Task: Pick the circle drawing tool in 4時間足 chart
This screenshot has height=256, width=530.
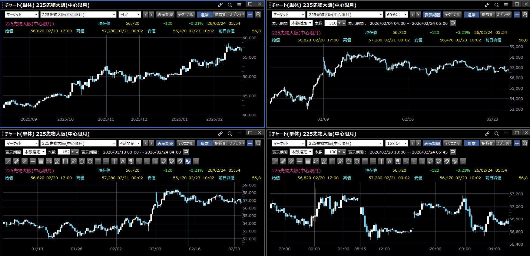Action: pyautogui.click(x=90, y=161)
